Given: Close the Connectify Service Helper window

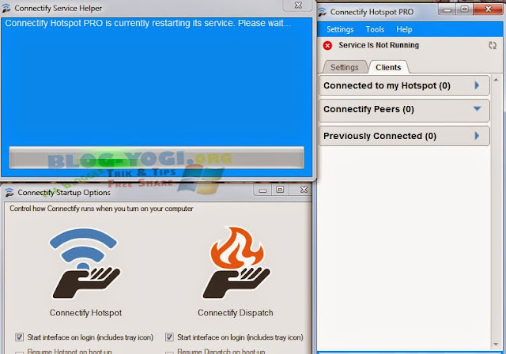Looking at the screenshot, I should 299,6.
